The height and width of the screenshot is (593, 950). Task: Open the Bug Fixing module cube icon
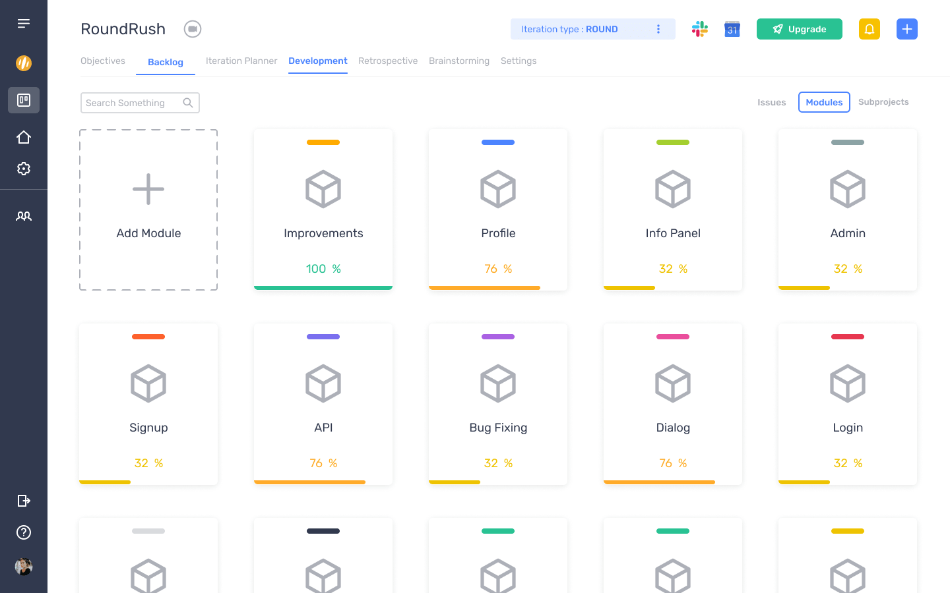point(498,383)
